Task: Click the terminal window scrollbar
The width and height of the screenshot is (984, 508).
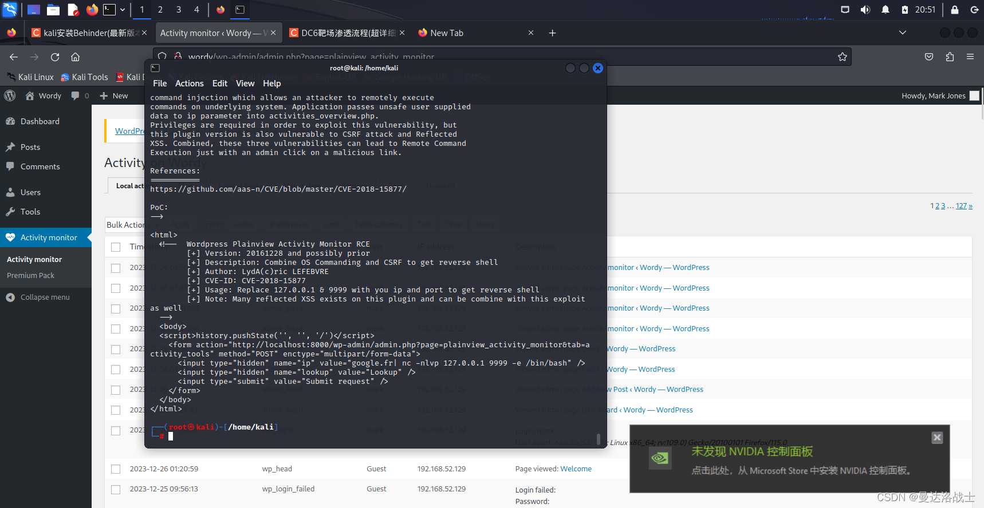Action: (599, 439)
